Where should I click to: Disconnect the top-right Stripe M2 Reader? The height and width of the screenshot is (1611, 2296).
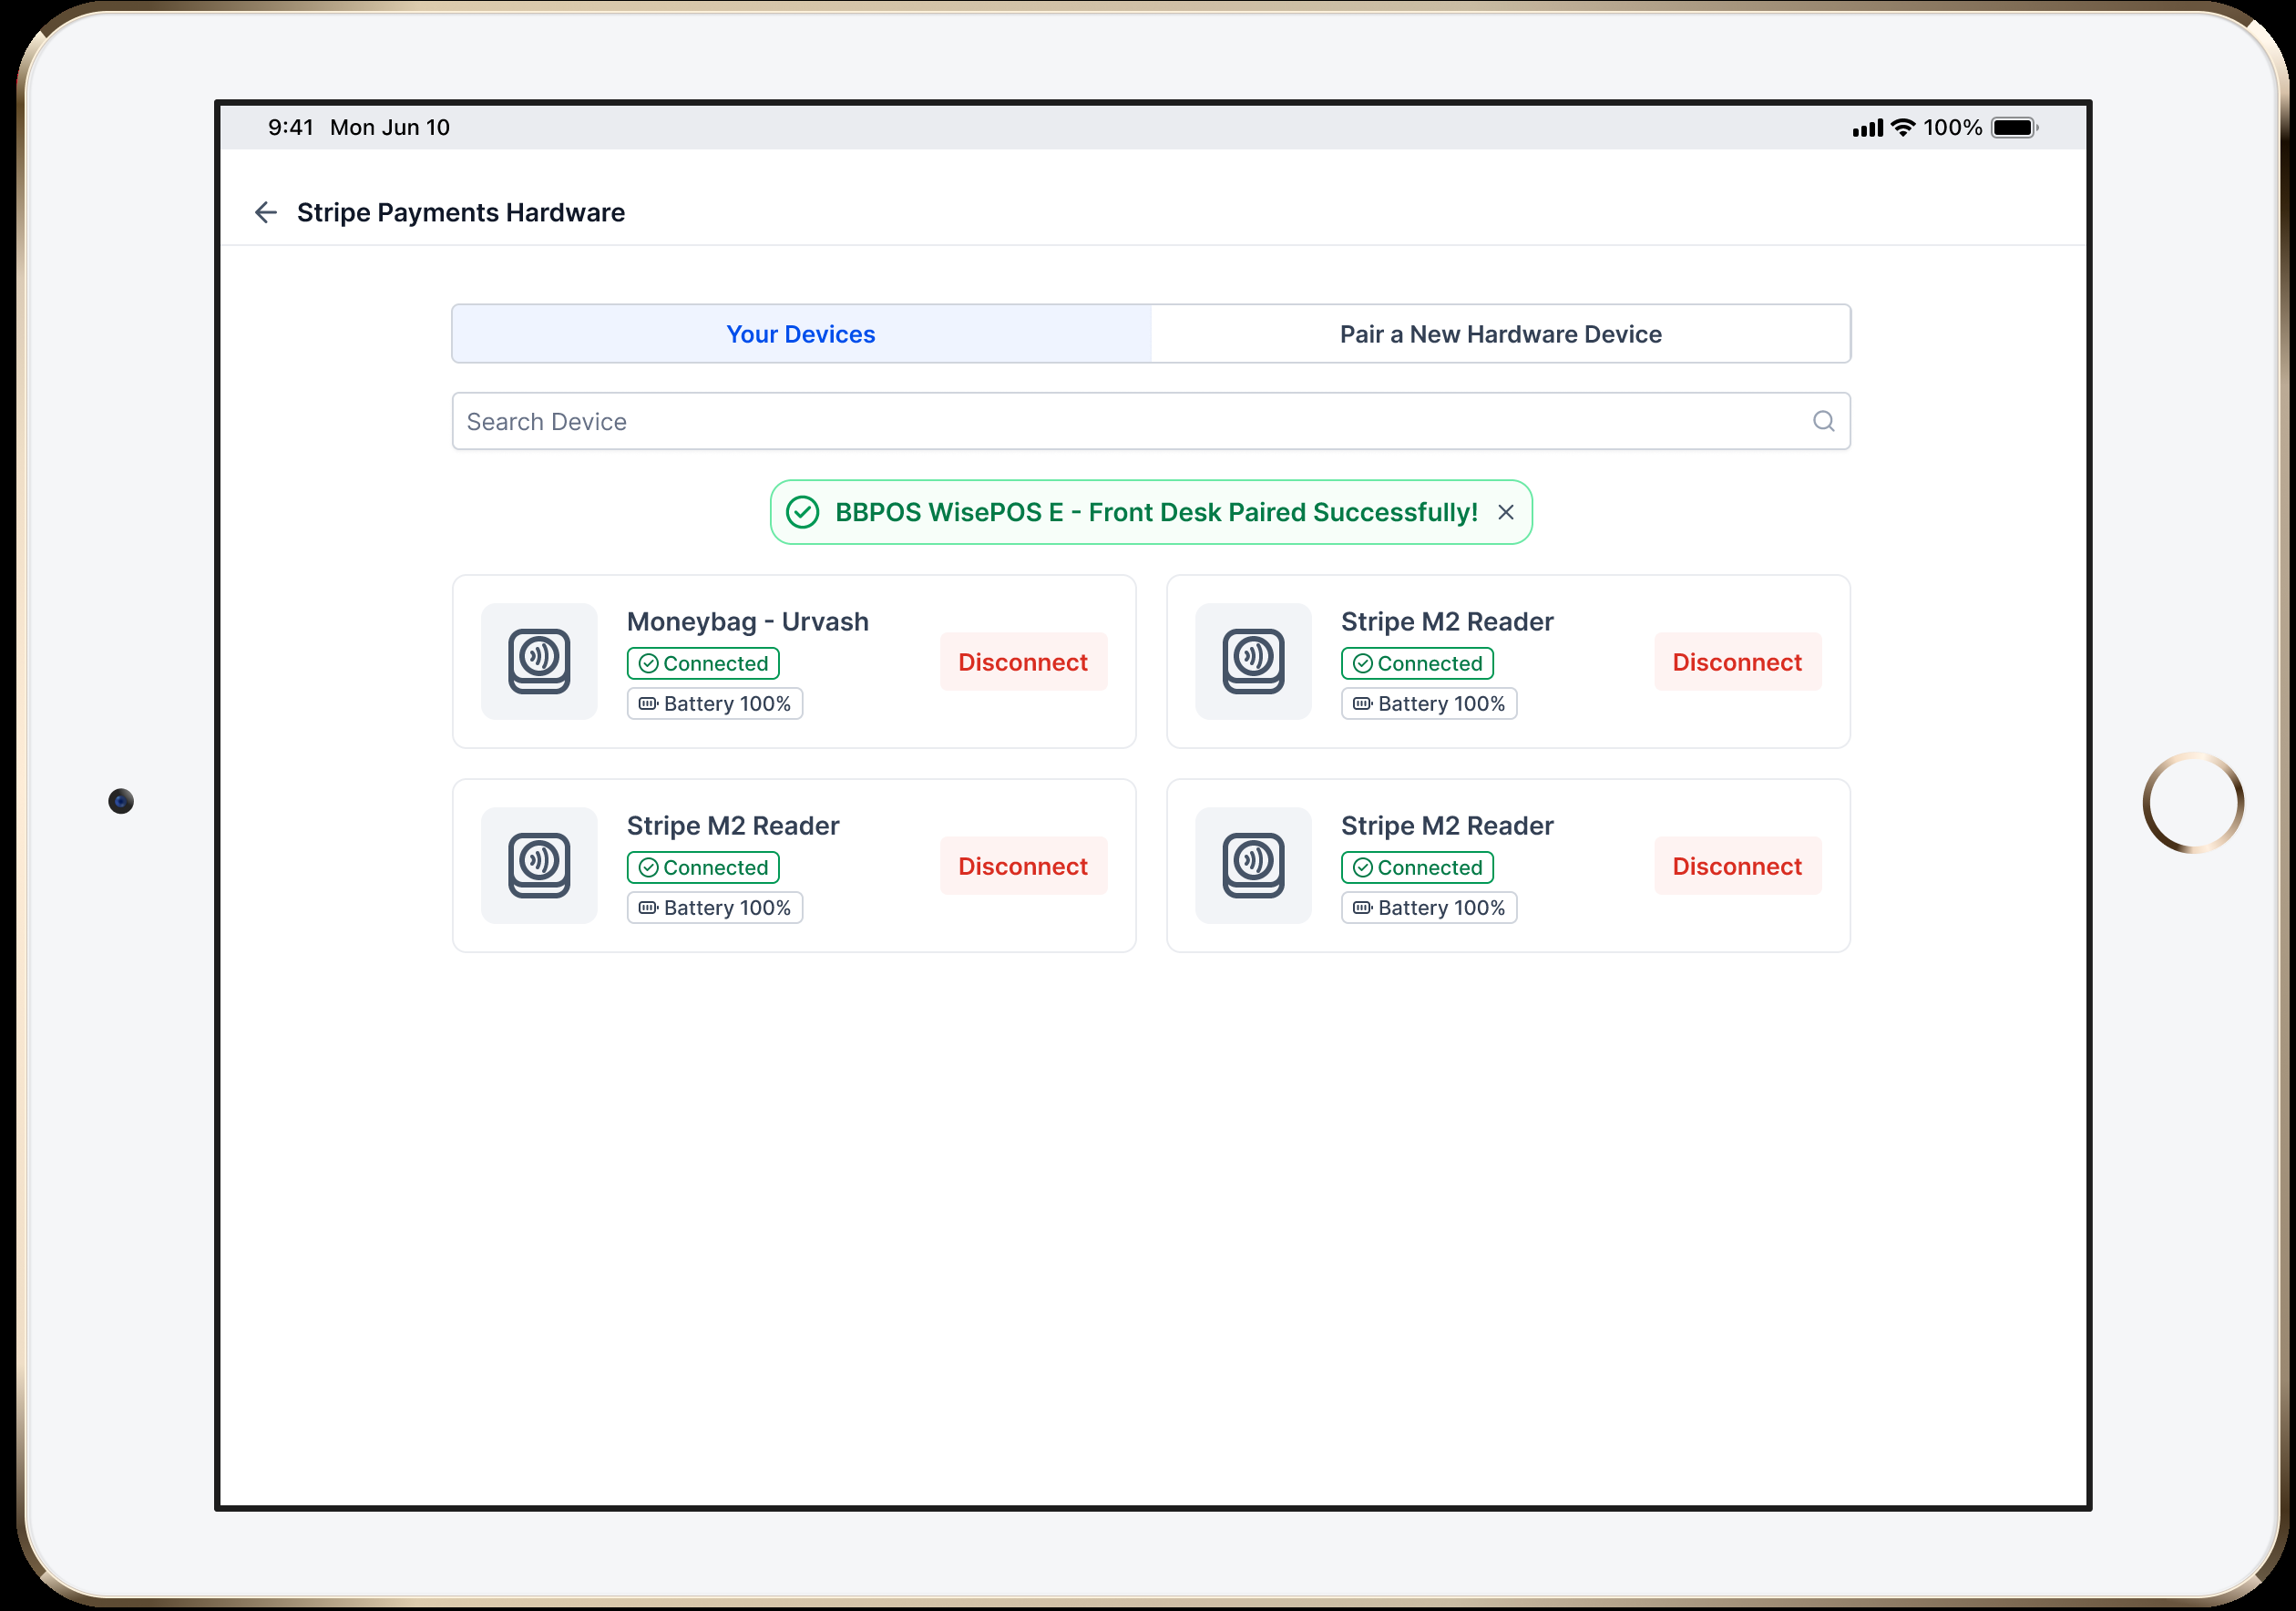click(1736, 662)
